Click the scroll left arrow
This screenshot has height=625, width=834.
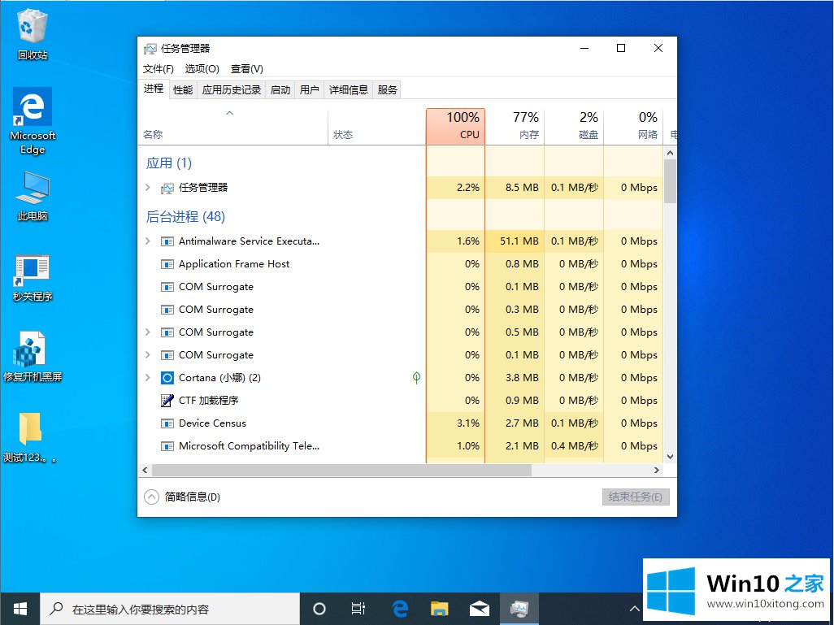(x=145, y=471)
